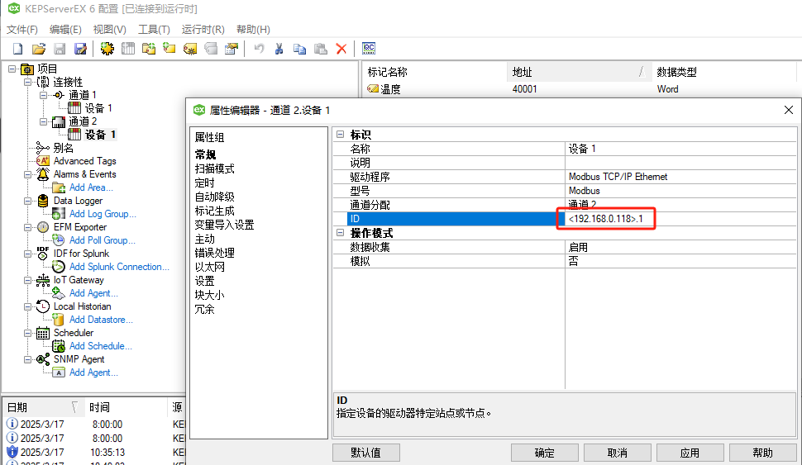Click the red Delete X icon

[341, 49]
